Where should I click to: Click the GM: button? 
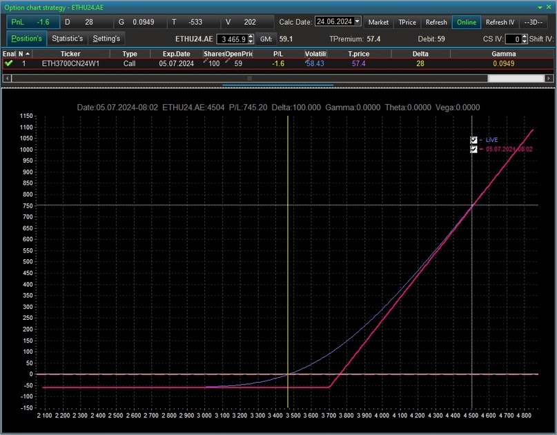tap(266, 39)
